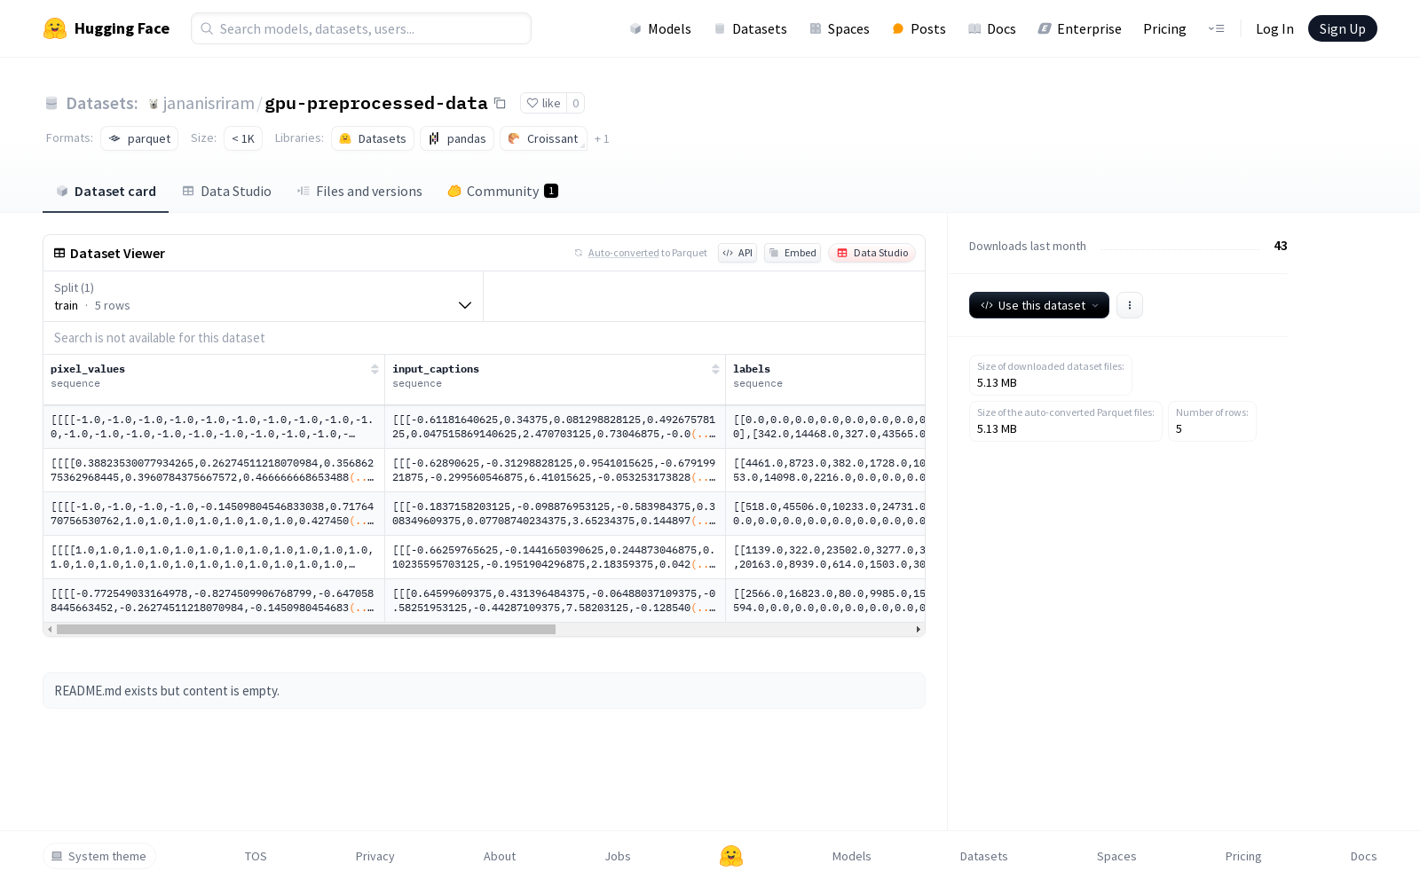Open the footer TOS link
Viewport: 1420px width, 887px height.
point(256,856)
